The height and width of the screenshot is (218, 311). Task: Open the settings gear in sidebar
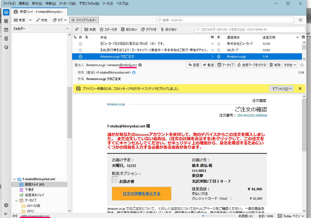click(6, 205)
